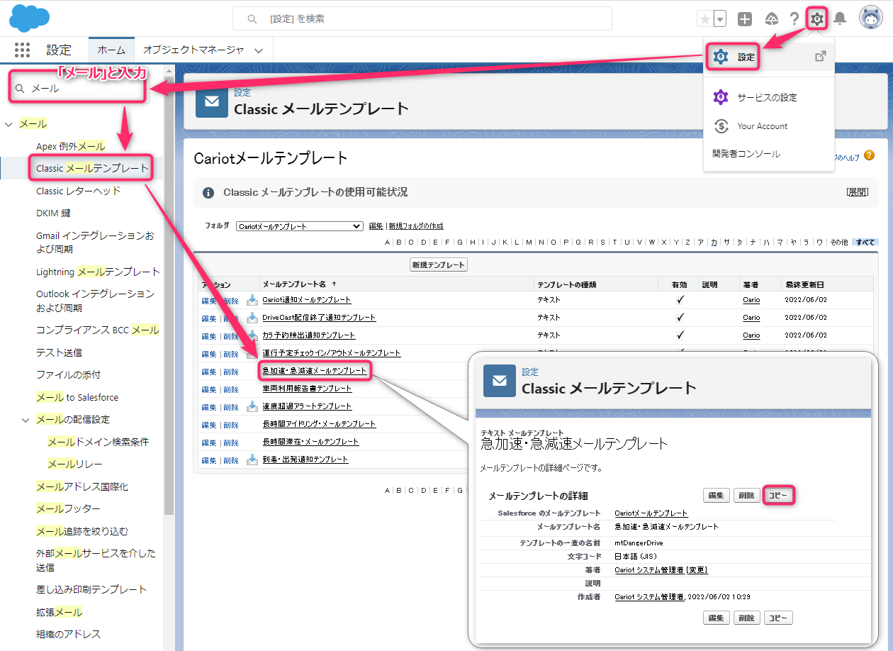
Task: Click download icon for DriveCast配信終了通知テンプレート row
Action: pos(252,318)
